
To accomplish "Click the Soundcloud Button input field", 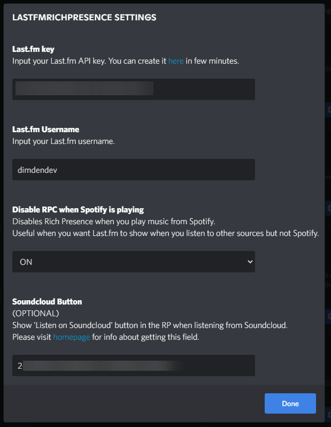I will 219,365.
